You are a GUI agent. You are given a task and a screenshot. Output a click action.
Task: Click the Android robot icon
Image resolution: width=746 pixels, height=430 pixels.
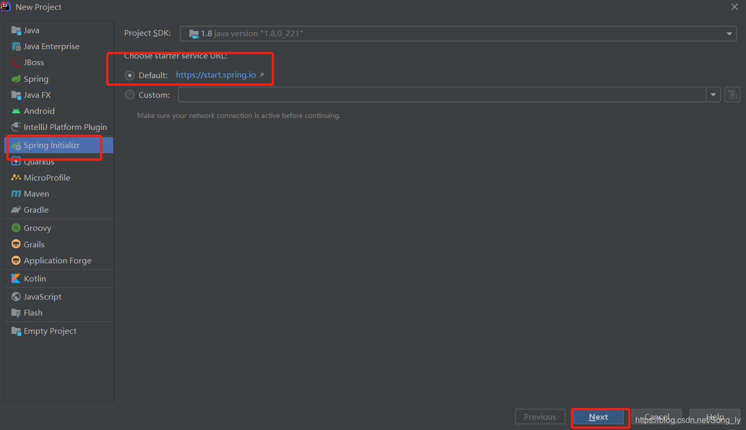(x=16, y=111)
